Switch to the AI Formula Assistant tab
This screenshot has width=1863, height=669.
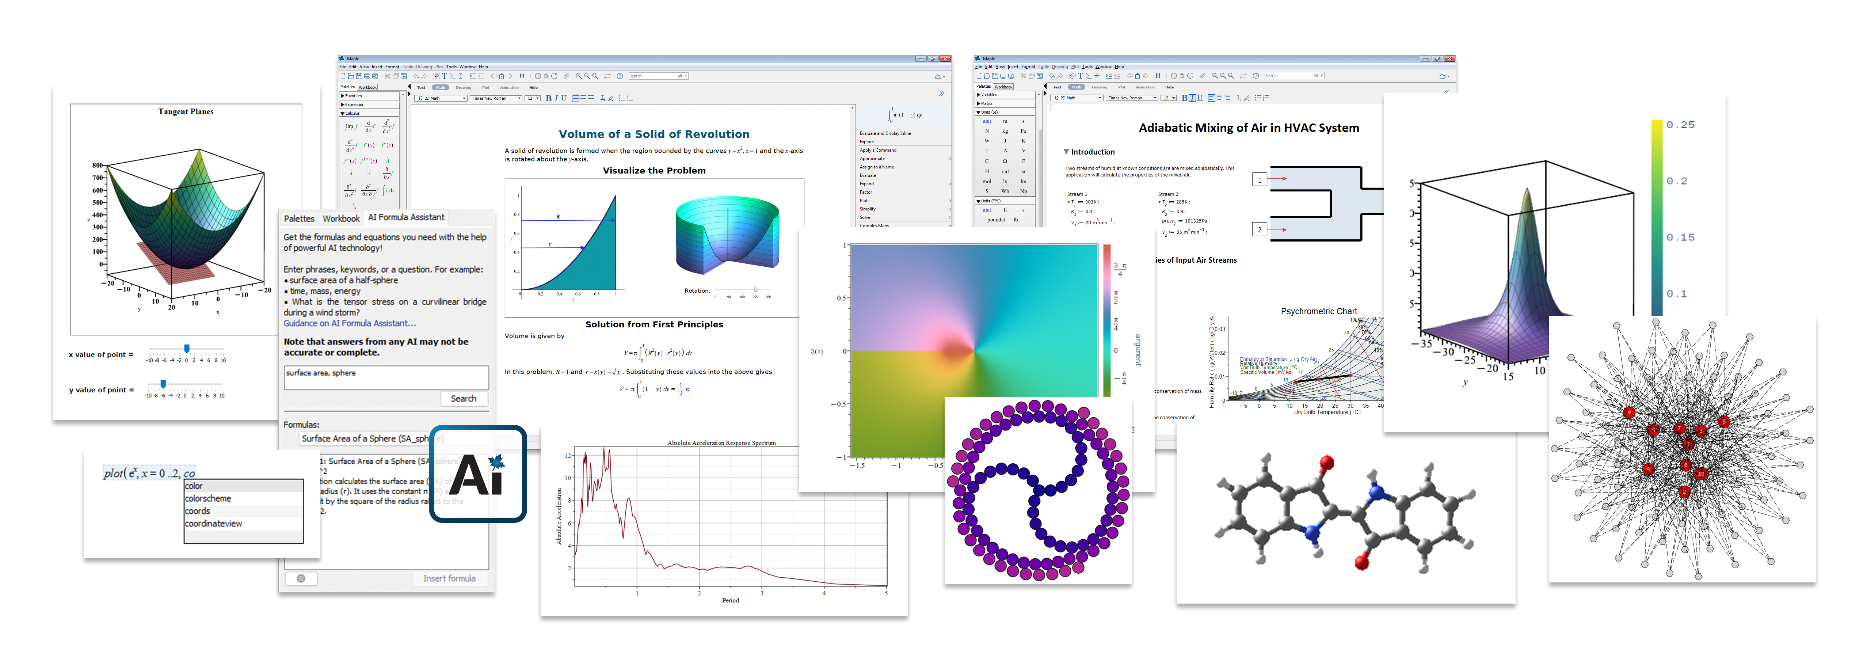pos(406,217)
